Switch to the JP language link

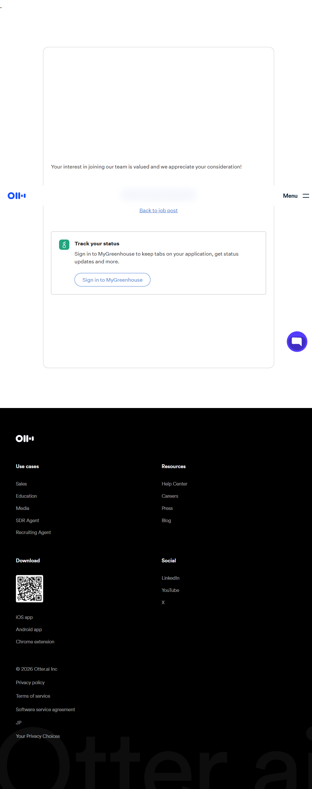coord(19,723)
